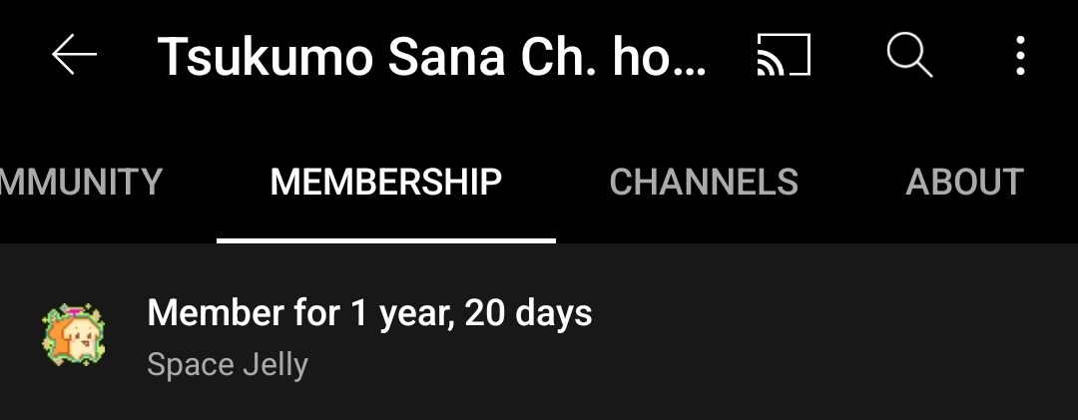The width and height of the screenshot is (1078, 420).
Task: Select the pixel-art toast loyalty badge
Action: [x=74, y=335]
